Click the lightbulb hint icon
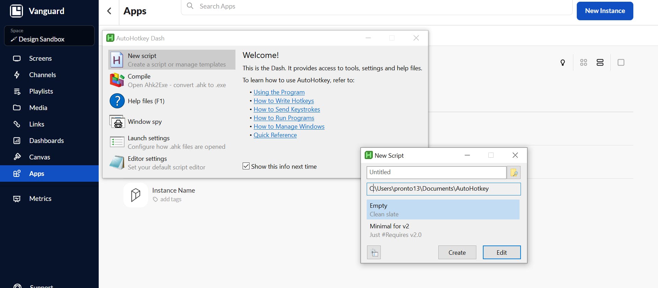The height and width of the screenshot is (288, 658). point(563,62)
